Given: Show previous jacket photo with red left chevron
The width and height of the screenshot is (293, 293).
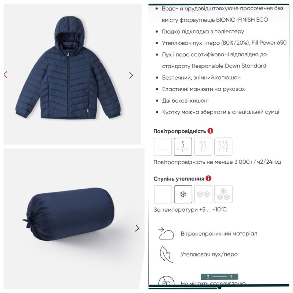Looking at the screenshot, I should point(5,75).
